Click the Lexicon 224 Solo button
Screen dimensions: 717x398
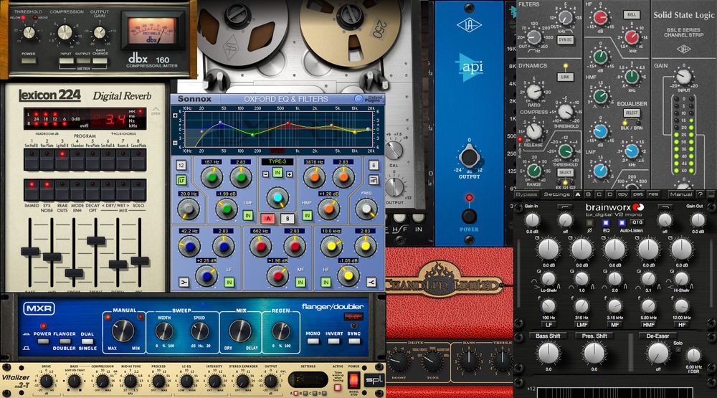(x=138, y=190)
